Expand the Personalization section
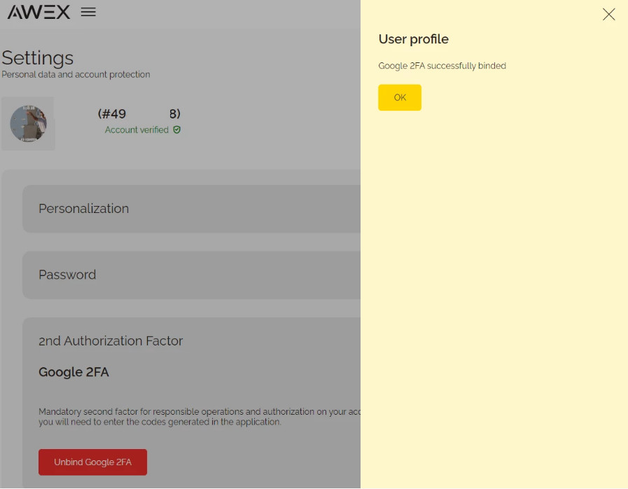Screen dimensions: 628x489 coord(83,209)
